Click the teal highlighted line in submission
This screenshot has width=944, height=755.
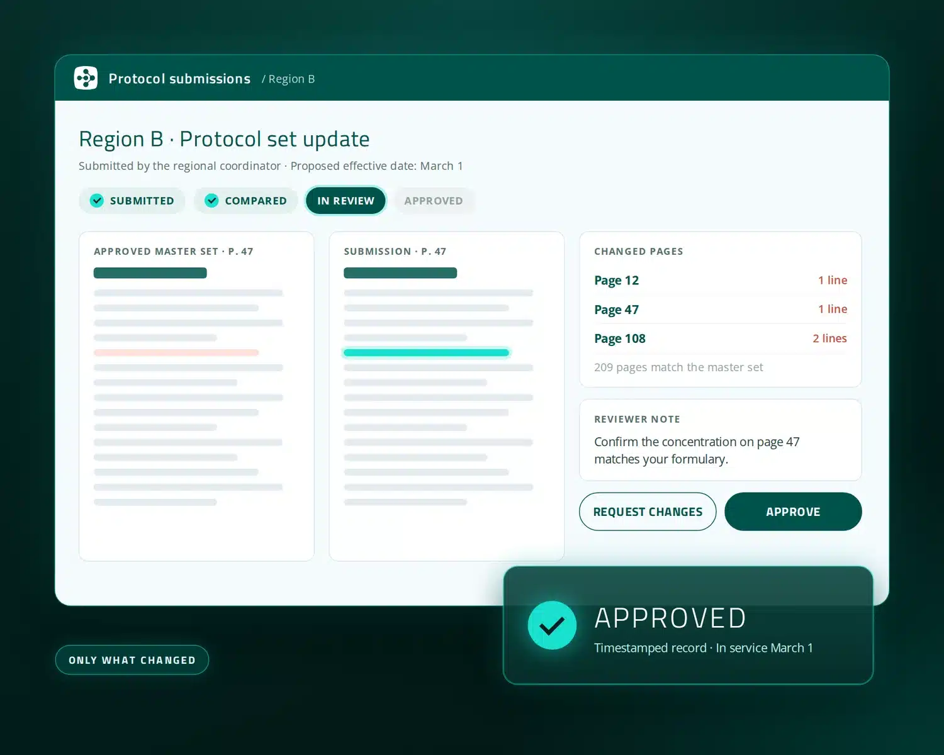coord(426,352)
